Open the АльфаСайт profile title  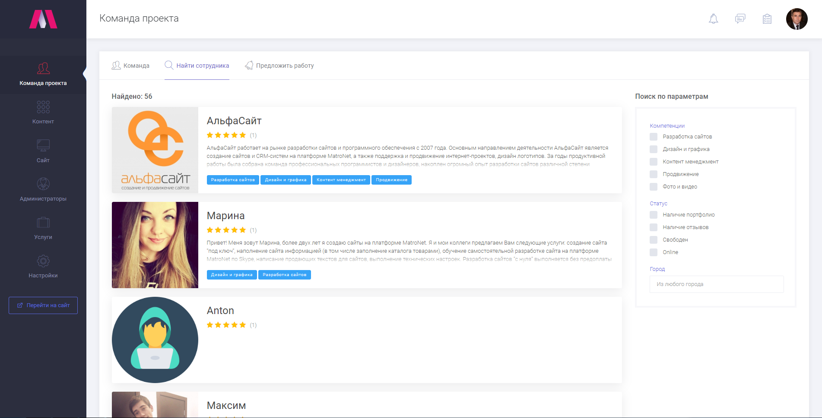[x=234, y=121]
